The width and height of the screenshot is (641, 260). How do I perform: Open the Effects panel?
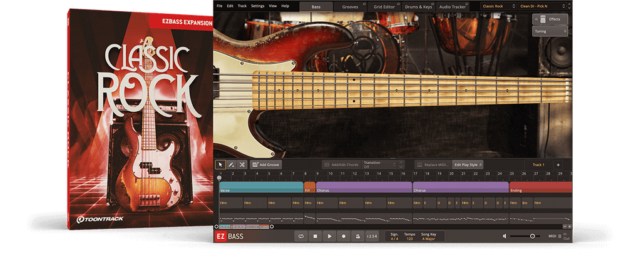(550, 19)
